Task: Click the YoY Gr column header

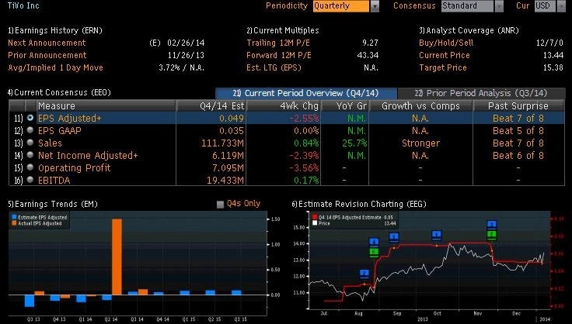Action: coord(345,106)
